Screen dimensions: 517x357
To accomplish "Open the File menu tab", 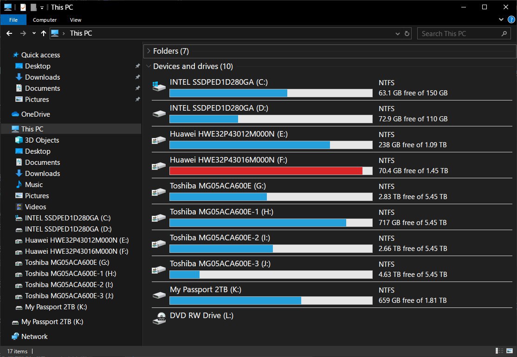I will (13, 20).
